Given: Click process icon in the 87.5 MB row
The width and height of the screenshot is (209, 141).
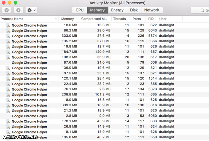Looking at the screenshot, I should click(8, 73).
